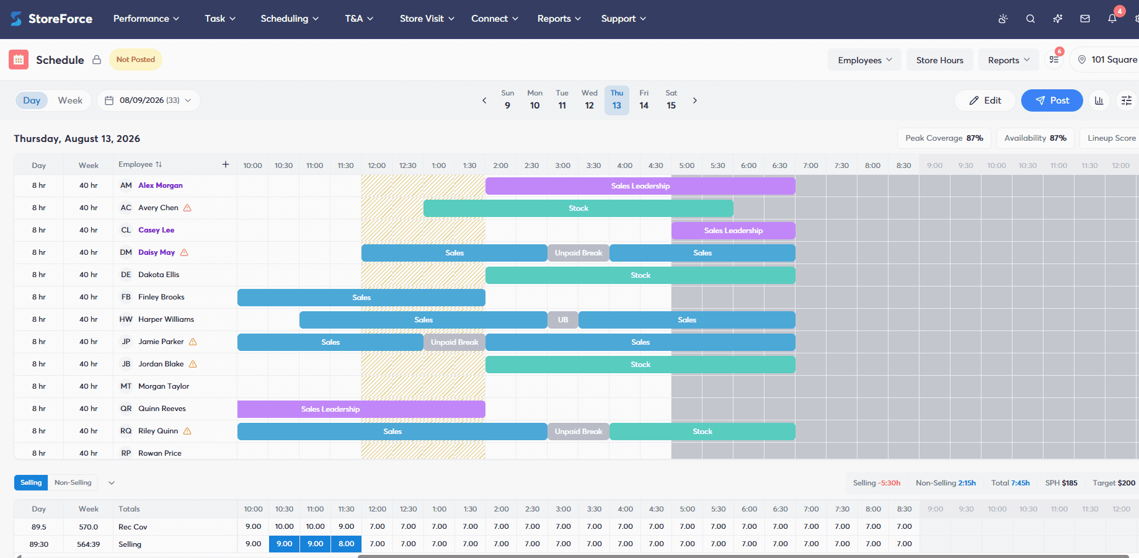The image size is (1139, 558).
Task: Click the pink Schedule calendar icon
Action: tap(19, 60)
